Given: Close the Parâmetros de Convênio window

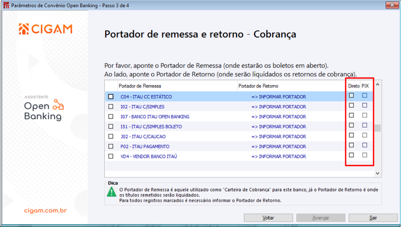Looking at the screenshot, I should 392,5.
